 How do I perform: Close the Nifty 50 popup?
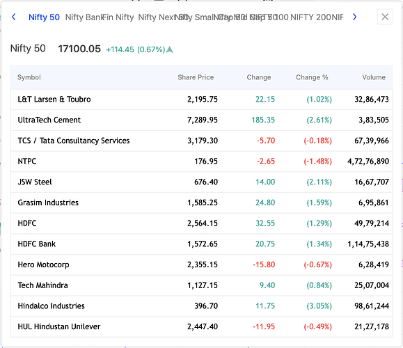385,17
